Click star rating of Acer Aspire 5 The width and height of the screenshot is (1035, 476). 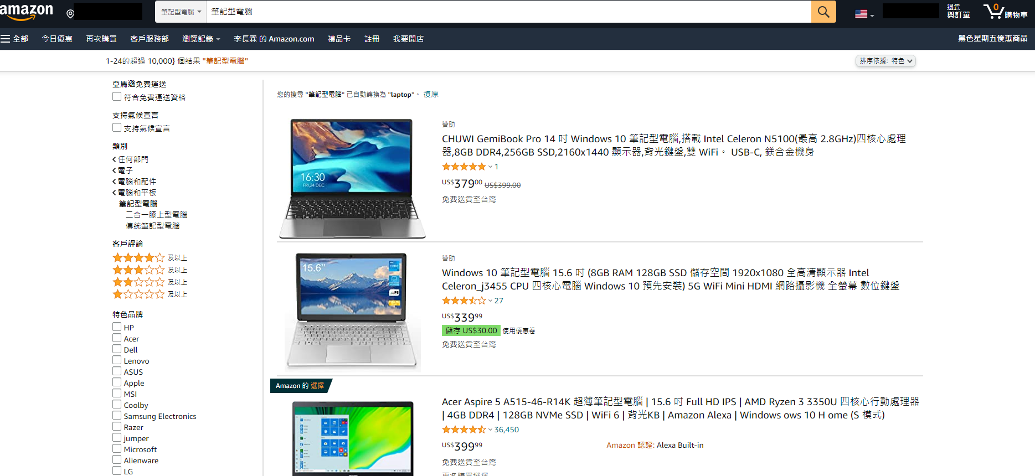click(464, 430)
